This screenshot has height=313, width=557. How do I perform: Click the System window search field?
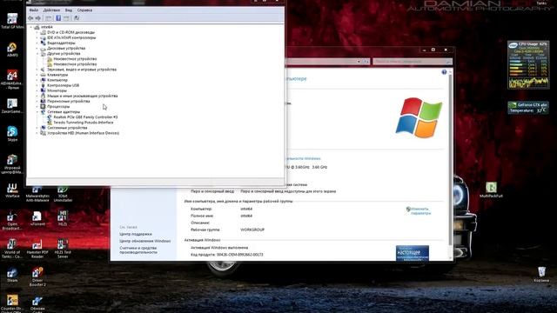413,62
